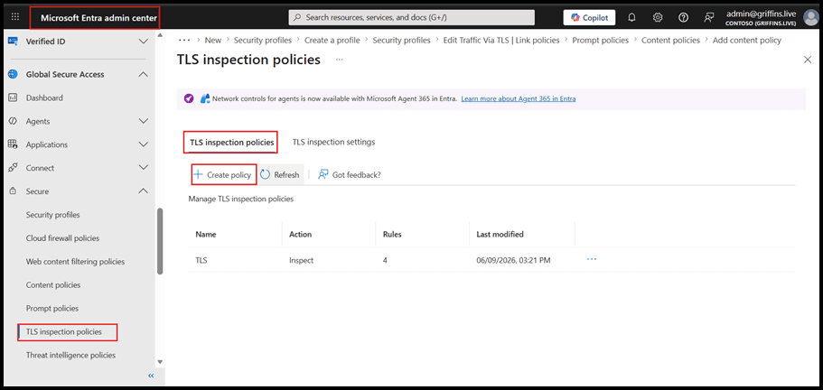The height and width of the screenshot is (390, 823).
Task: Click the TLS policy name cell
Action: (x=201, y=260)
